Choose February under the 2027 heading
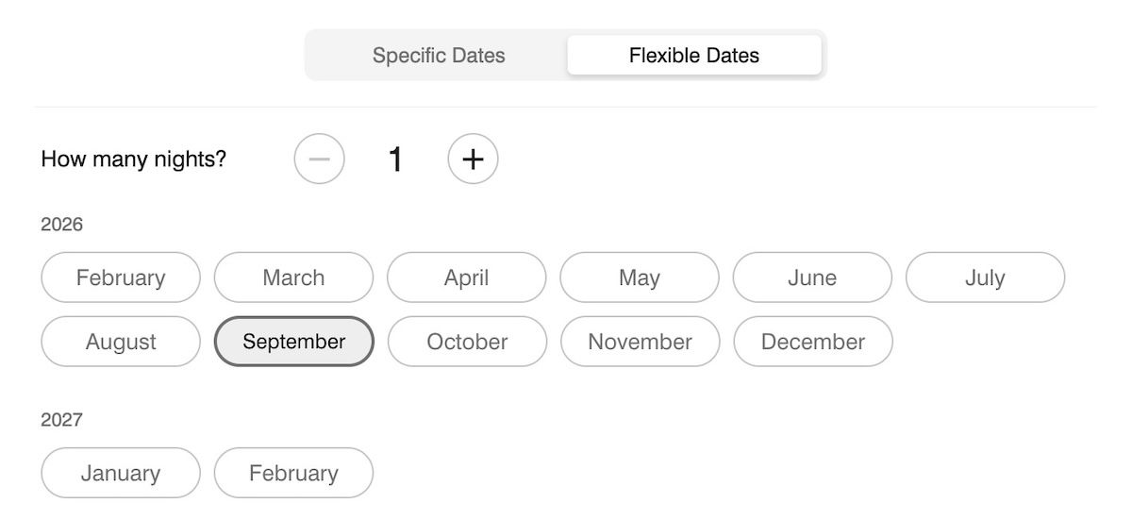 point(293,473)
